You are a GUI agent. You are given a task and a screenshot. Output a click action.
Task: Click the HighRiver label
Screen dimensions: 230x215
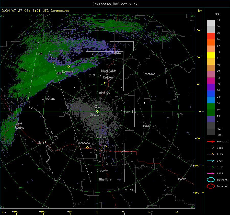(x=106, y=179)
